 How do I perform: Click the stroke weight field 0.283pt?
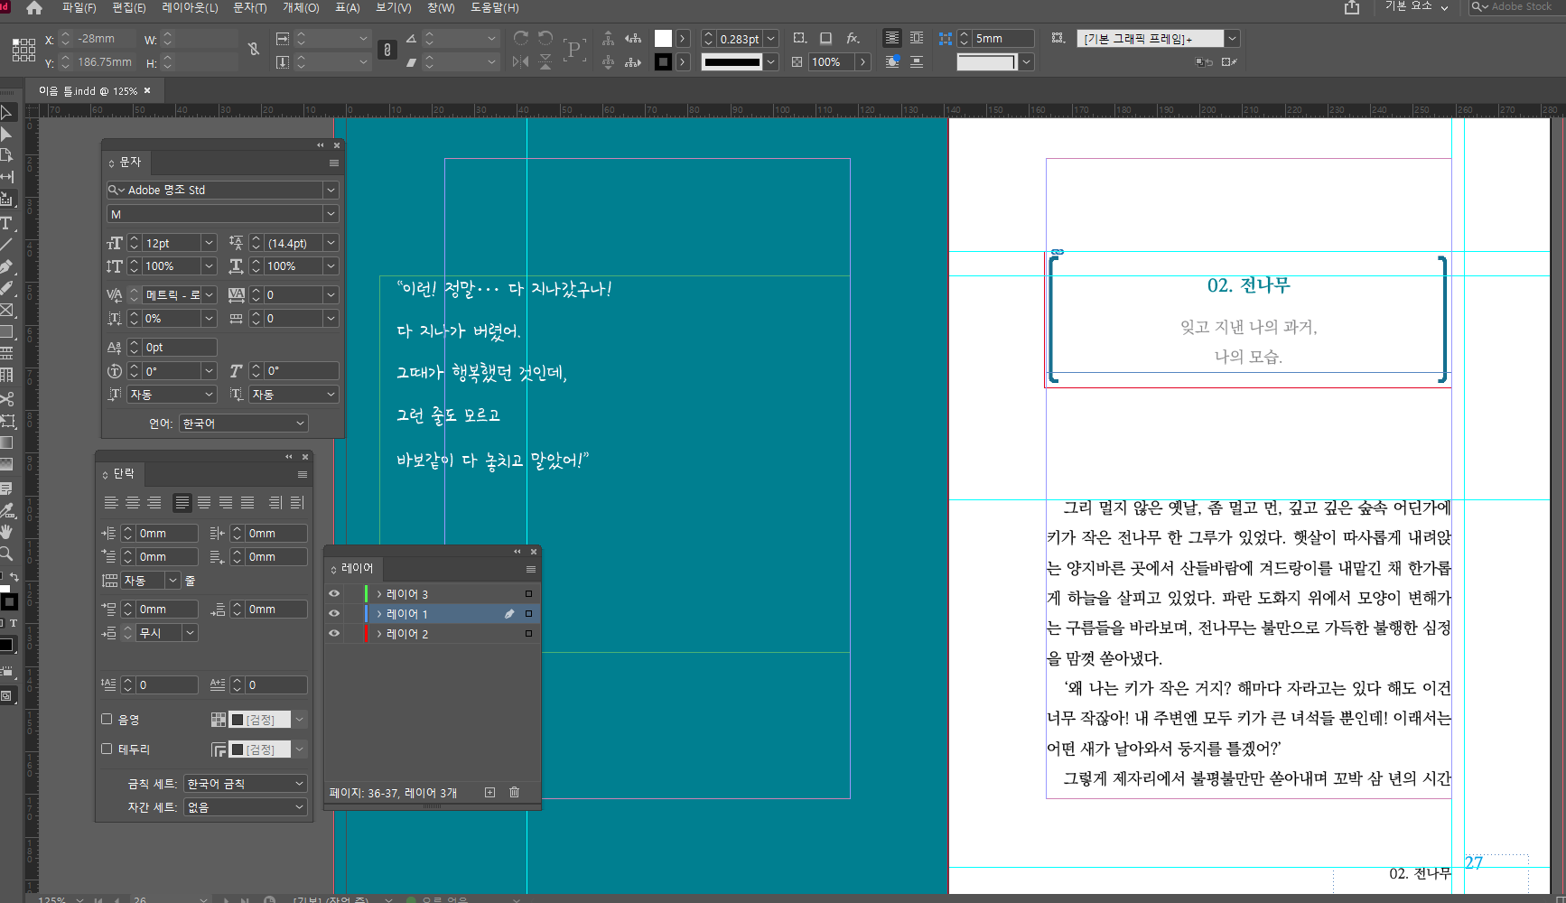(740, 39)
